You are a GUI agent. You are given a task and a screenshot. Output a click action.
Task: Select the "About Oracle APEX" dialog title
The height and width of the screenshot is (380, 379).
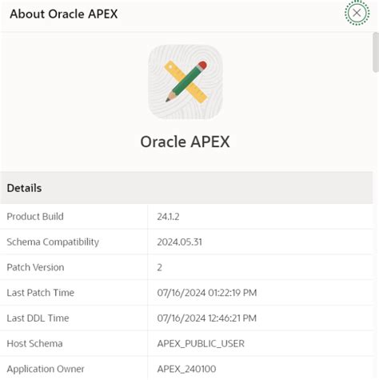tap(64, 14)
